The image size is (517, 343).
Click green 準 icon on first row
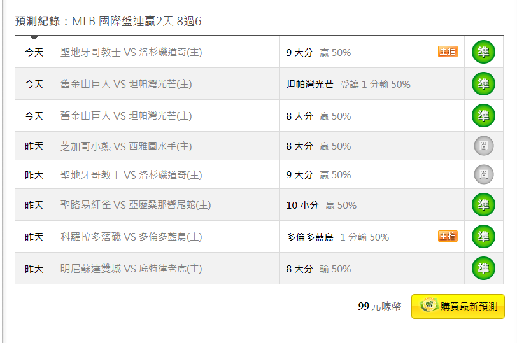click(483, 52)
